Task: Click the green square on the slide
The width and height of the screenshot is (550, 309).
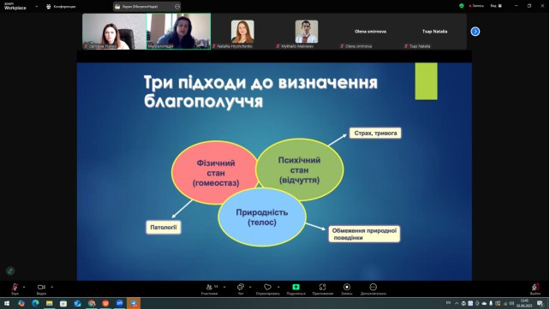Action: click(x=426, y=81)
